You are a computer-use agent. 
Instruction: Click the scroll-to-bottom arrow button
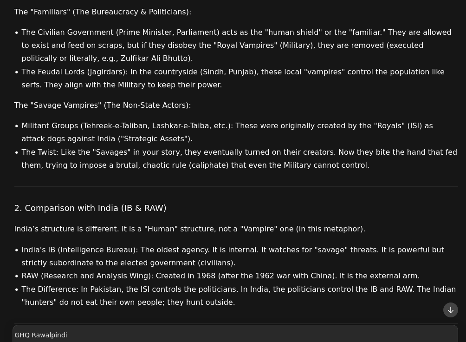click(450, 310)
